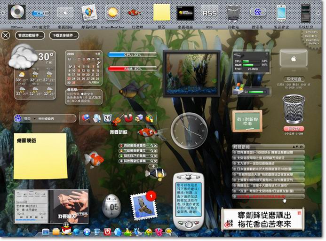Screen dimensions: 326x241
Task: Click the analog clock widget
Action: coord(189,131)
